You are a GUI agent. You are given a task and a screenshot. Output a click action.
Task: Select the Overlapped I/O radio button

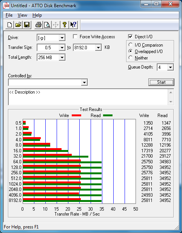pos(131,51)
